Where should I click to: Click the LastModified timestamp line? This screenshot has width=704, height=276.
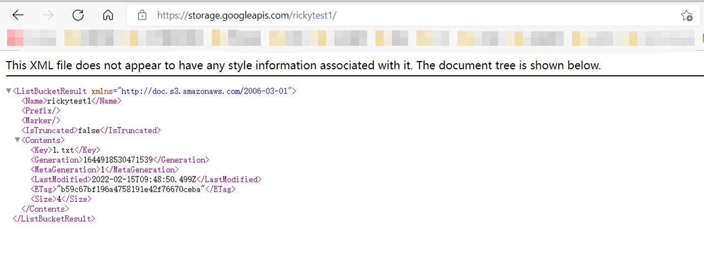[x=146, y=180]
